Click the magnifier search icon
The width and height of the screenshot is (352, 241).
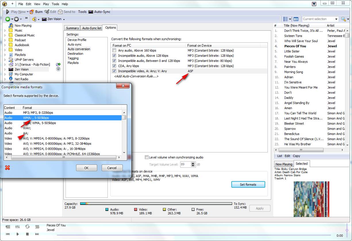coord(343,19)
